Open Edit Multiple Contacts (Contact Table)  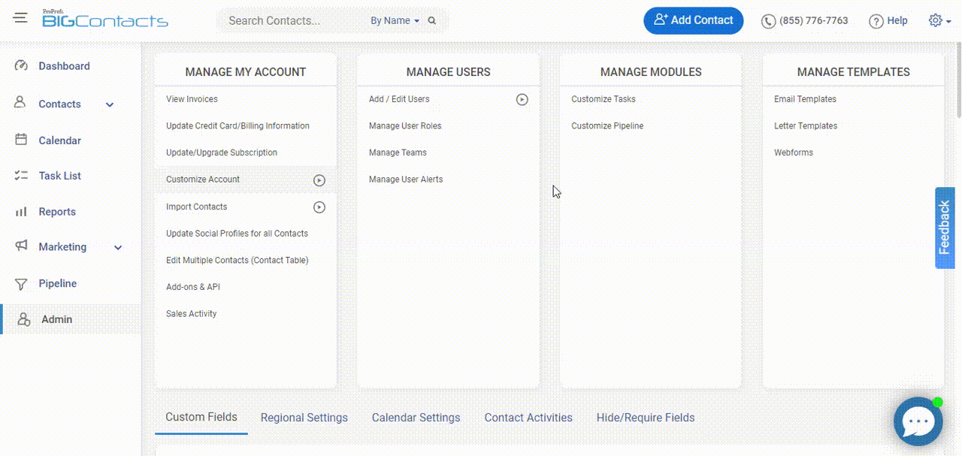(237, 261)
